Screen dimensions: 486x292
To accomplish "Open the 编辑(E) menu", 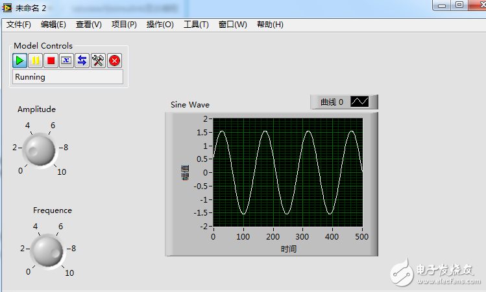I will tap(53, 25).
